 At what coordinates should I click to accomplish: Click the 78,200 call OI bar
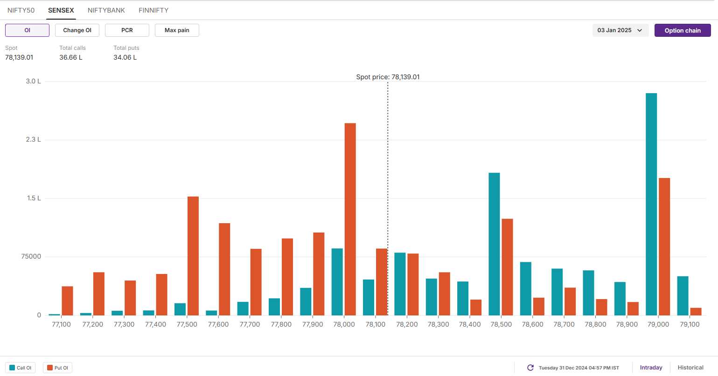tap(400, 284)
